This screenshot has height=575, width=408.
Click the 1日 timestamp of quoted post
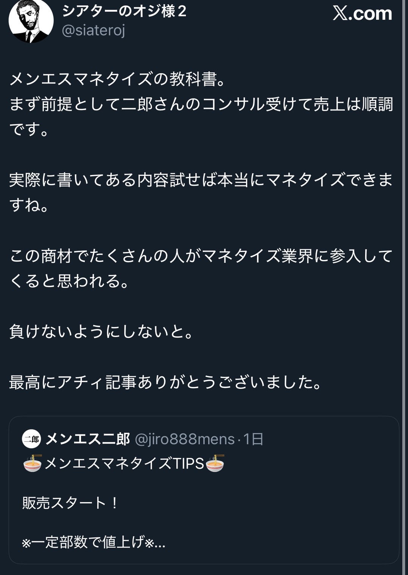(x=253, y=439)
